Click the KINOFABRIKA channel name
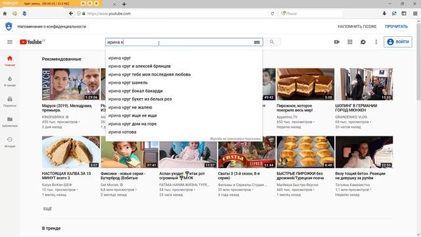Image resolution: width=421 pixels, height=237 pixels. click(53, 117)
